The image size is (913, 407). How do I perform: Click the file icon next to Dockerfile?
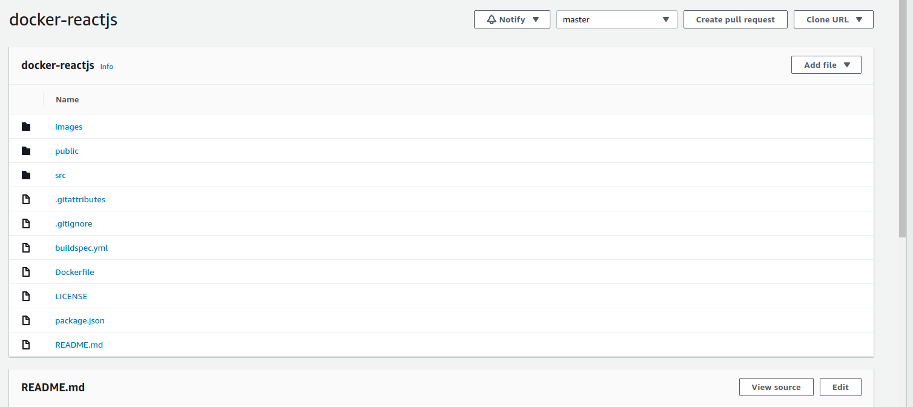click(x=26, y=272)
